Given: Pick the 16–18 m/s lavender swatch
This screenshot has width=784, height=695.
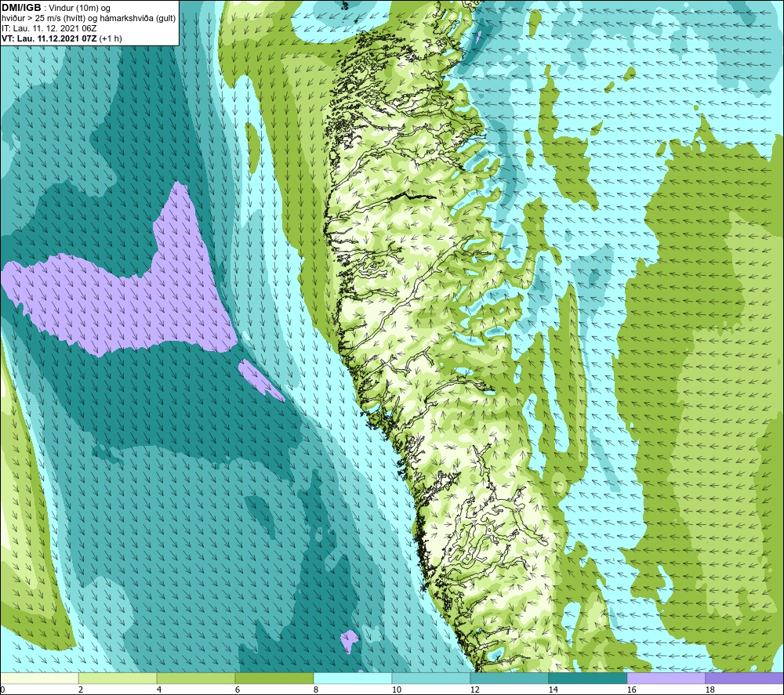Looking at the screenshot, I should [666, 679].
